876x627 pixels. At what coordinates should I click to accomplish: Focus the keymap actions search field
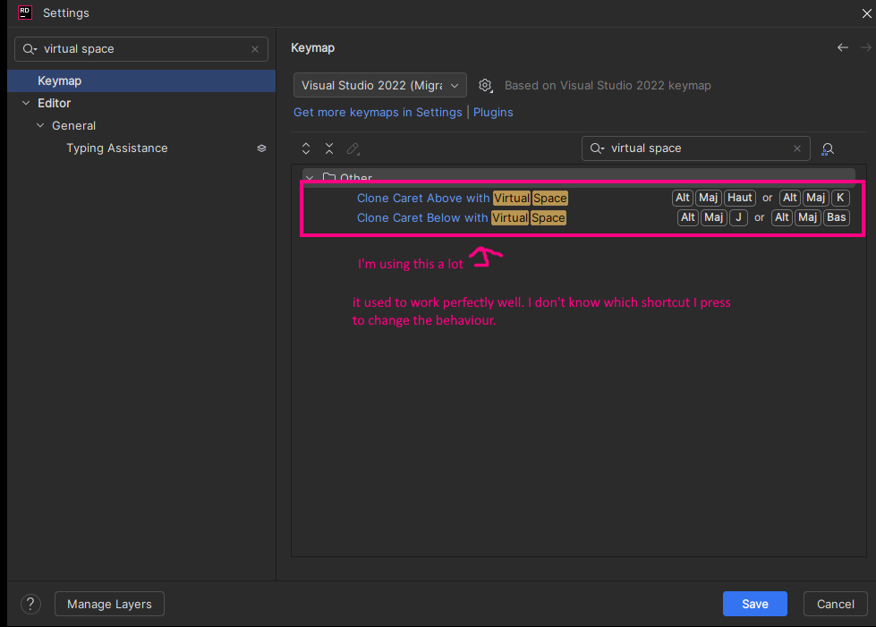[695, 148]
